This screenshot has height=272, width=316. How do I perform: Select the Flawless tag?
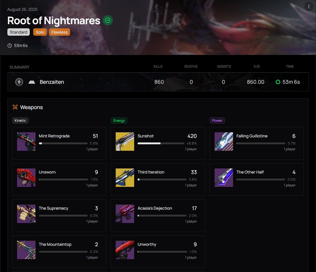tap(60, 32)
